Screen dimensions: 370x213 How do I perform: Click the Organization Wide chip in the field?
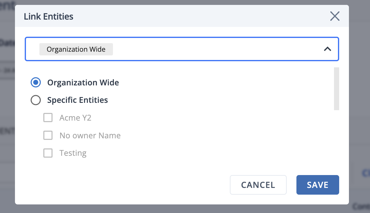click(76, 49)
